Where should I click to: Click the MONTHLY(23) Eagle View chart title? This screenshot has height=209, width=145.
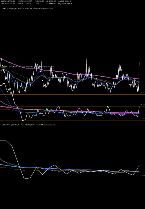[x=29, y=125]
